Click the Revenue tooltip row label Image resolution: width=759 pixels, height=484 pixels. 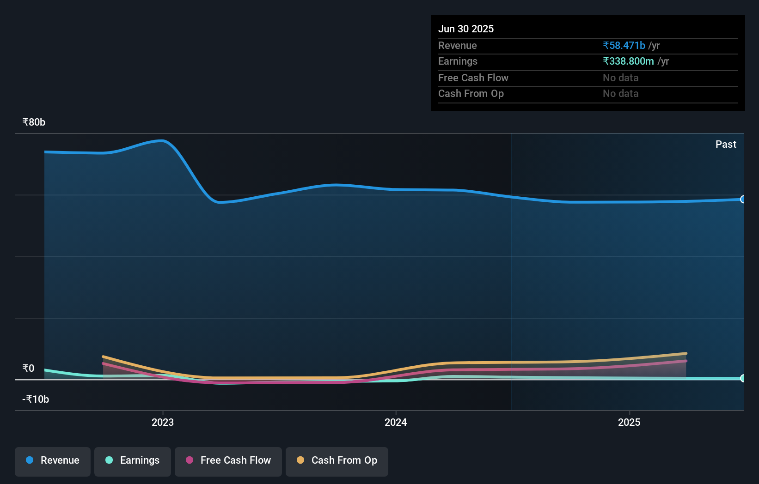pyautogui.click(x=458, y=45)
